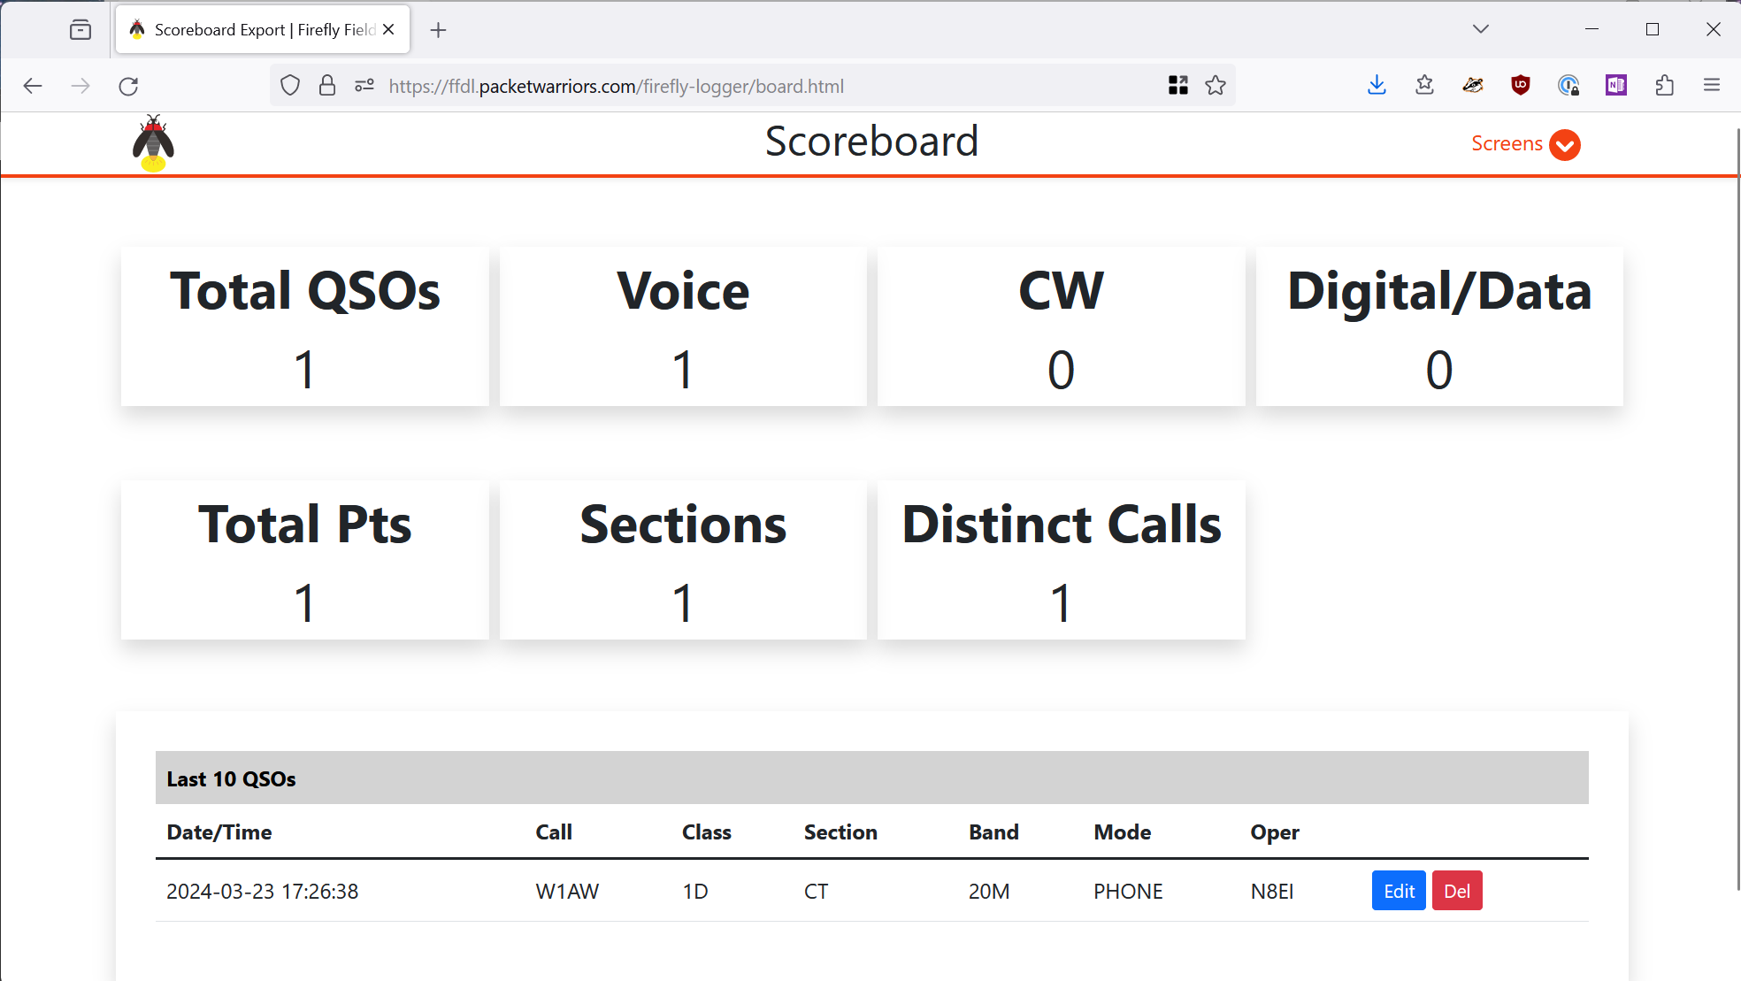
Task: Open Firefox downloads panel
Action: [x=1377, y=86]
